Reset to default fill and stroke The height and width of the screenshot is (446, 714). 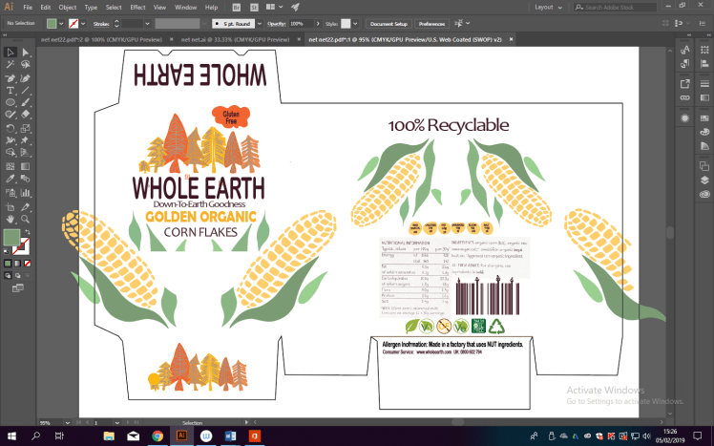click(6, 251)
